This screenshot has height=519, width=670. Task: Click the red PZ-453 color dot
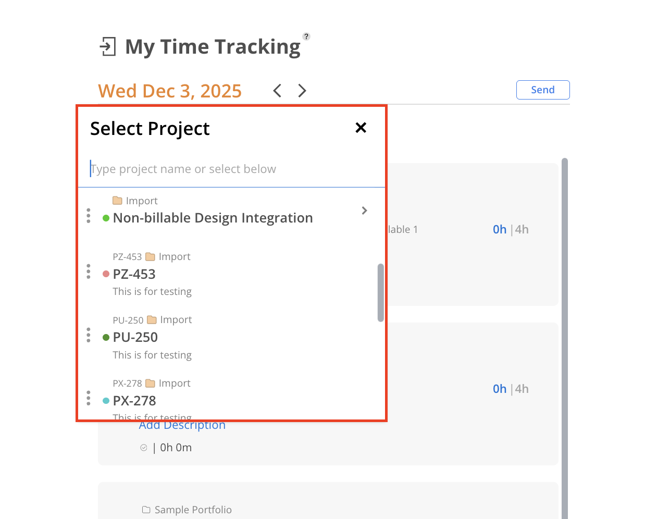pos(106,274)
